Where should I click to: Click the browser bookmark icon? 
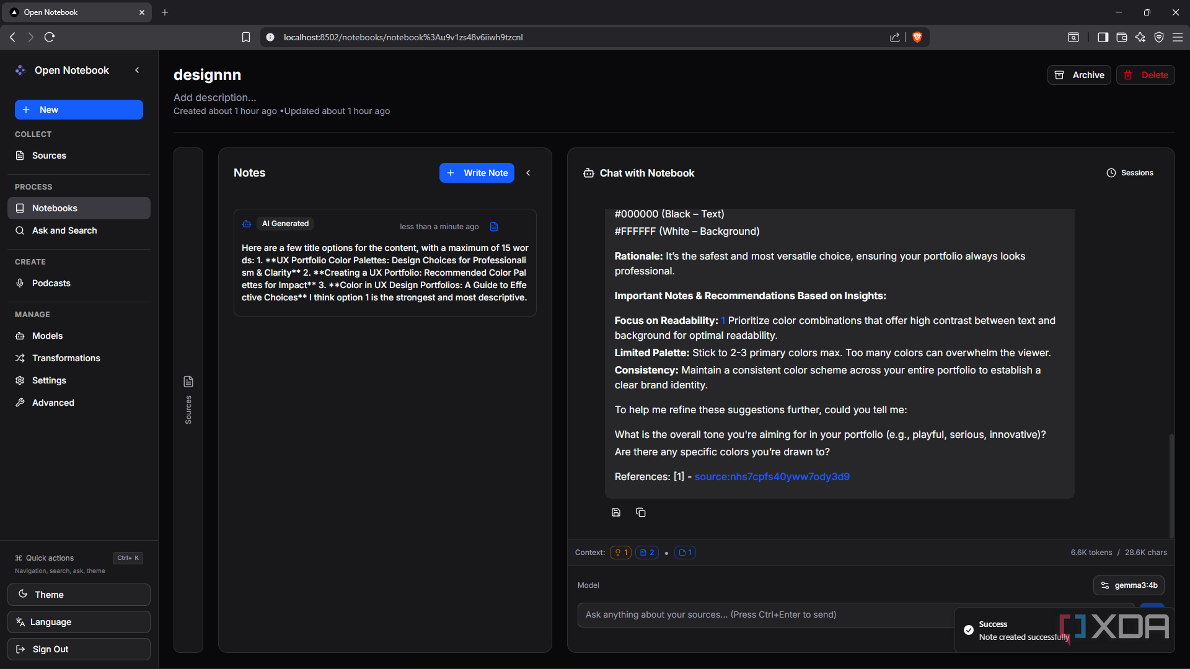246,37
